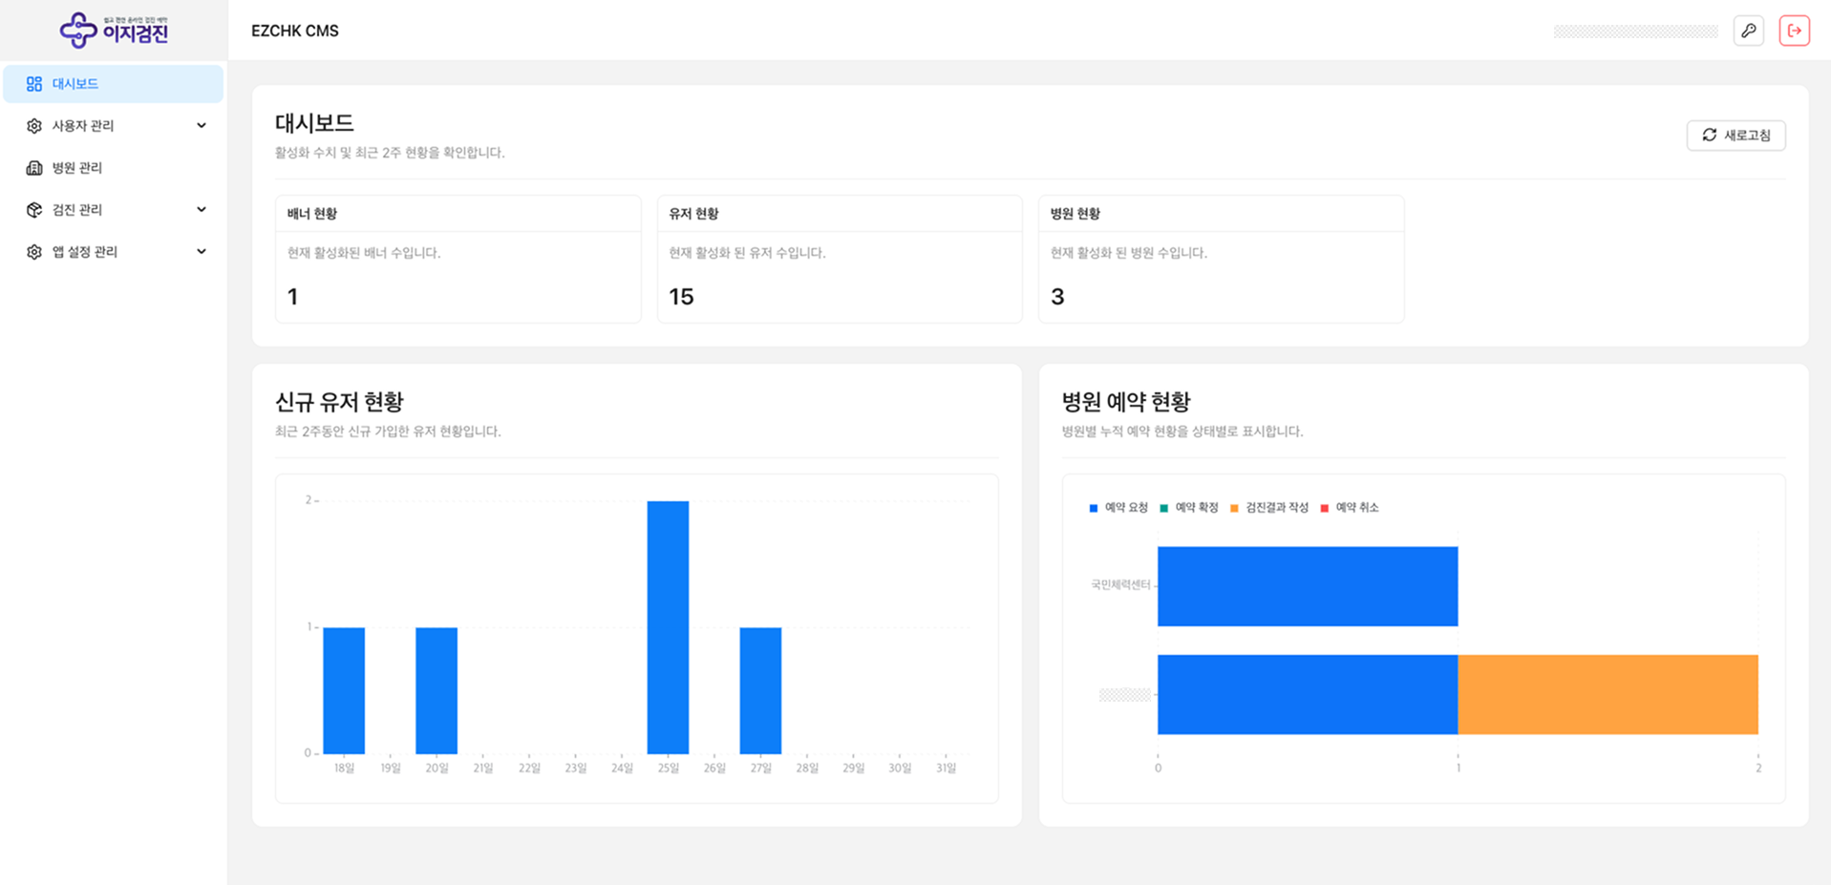Viewport: 1831px width, 885px height.
Task: Click the 앱 설정 관리 gear icon
Action: [x=34, y=252]
